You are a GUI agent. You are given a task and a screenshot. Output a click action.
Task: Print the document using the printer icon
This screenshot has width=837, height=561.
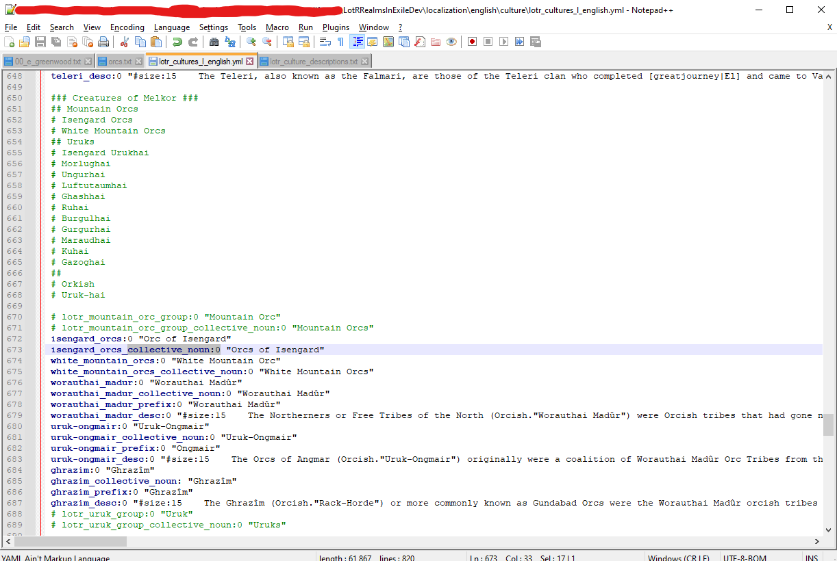[x=103, y=42]
